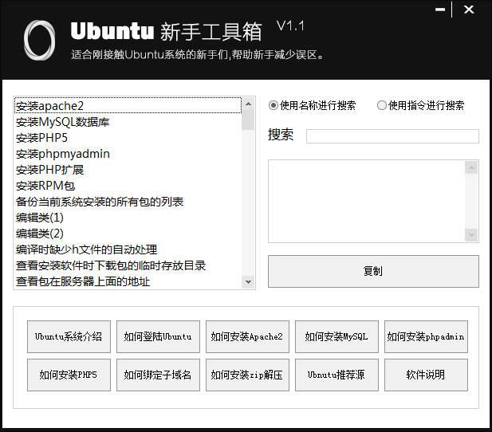Open Ubuntu系统介绍 guide
Image resolution: width=492 pixels, height=432 pixels.
pos(69,336)
